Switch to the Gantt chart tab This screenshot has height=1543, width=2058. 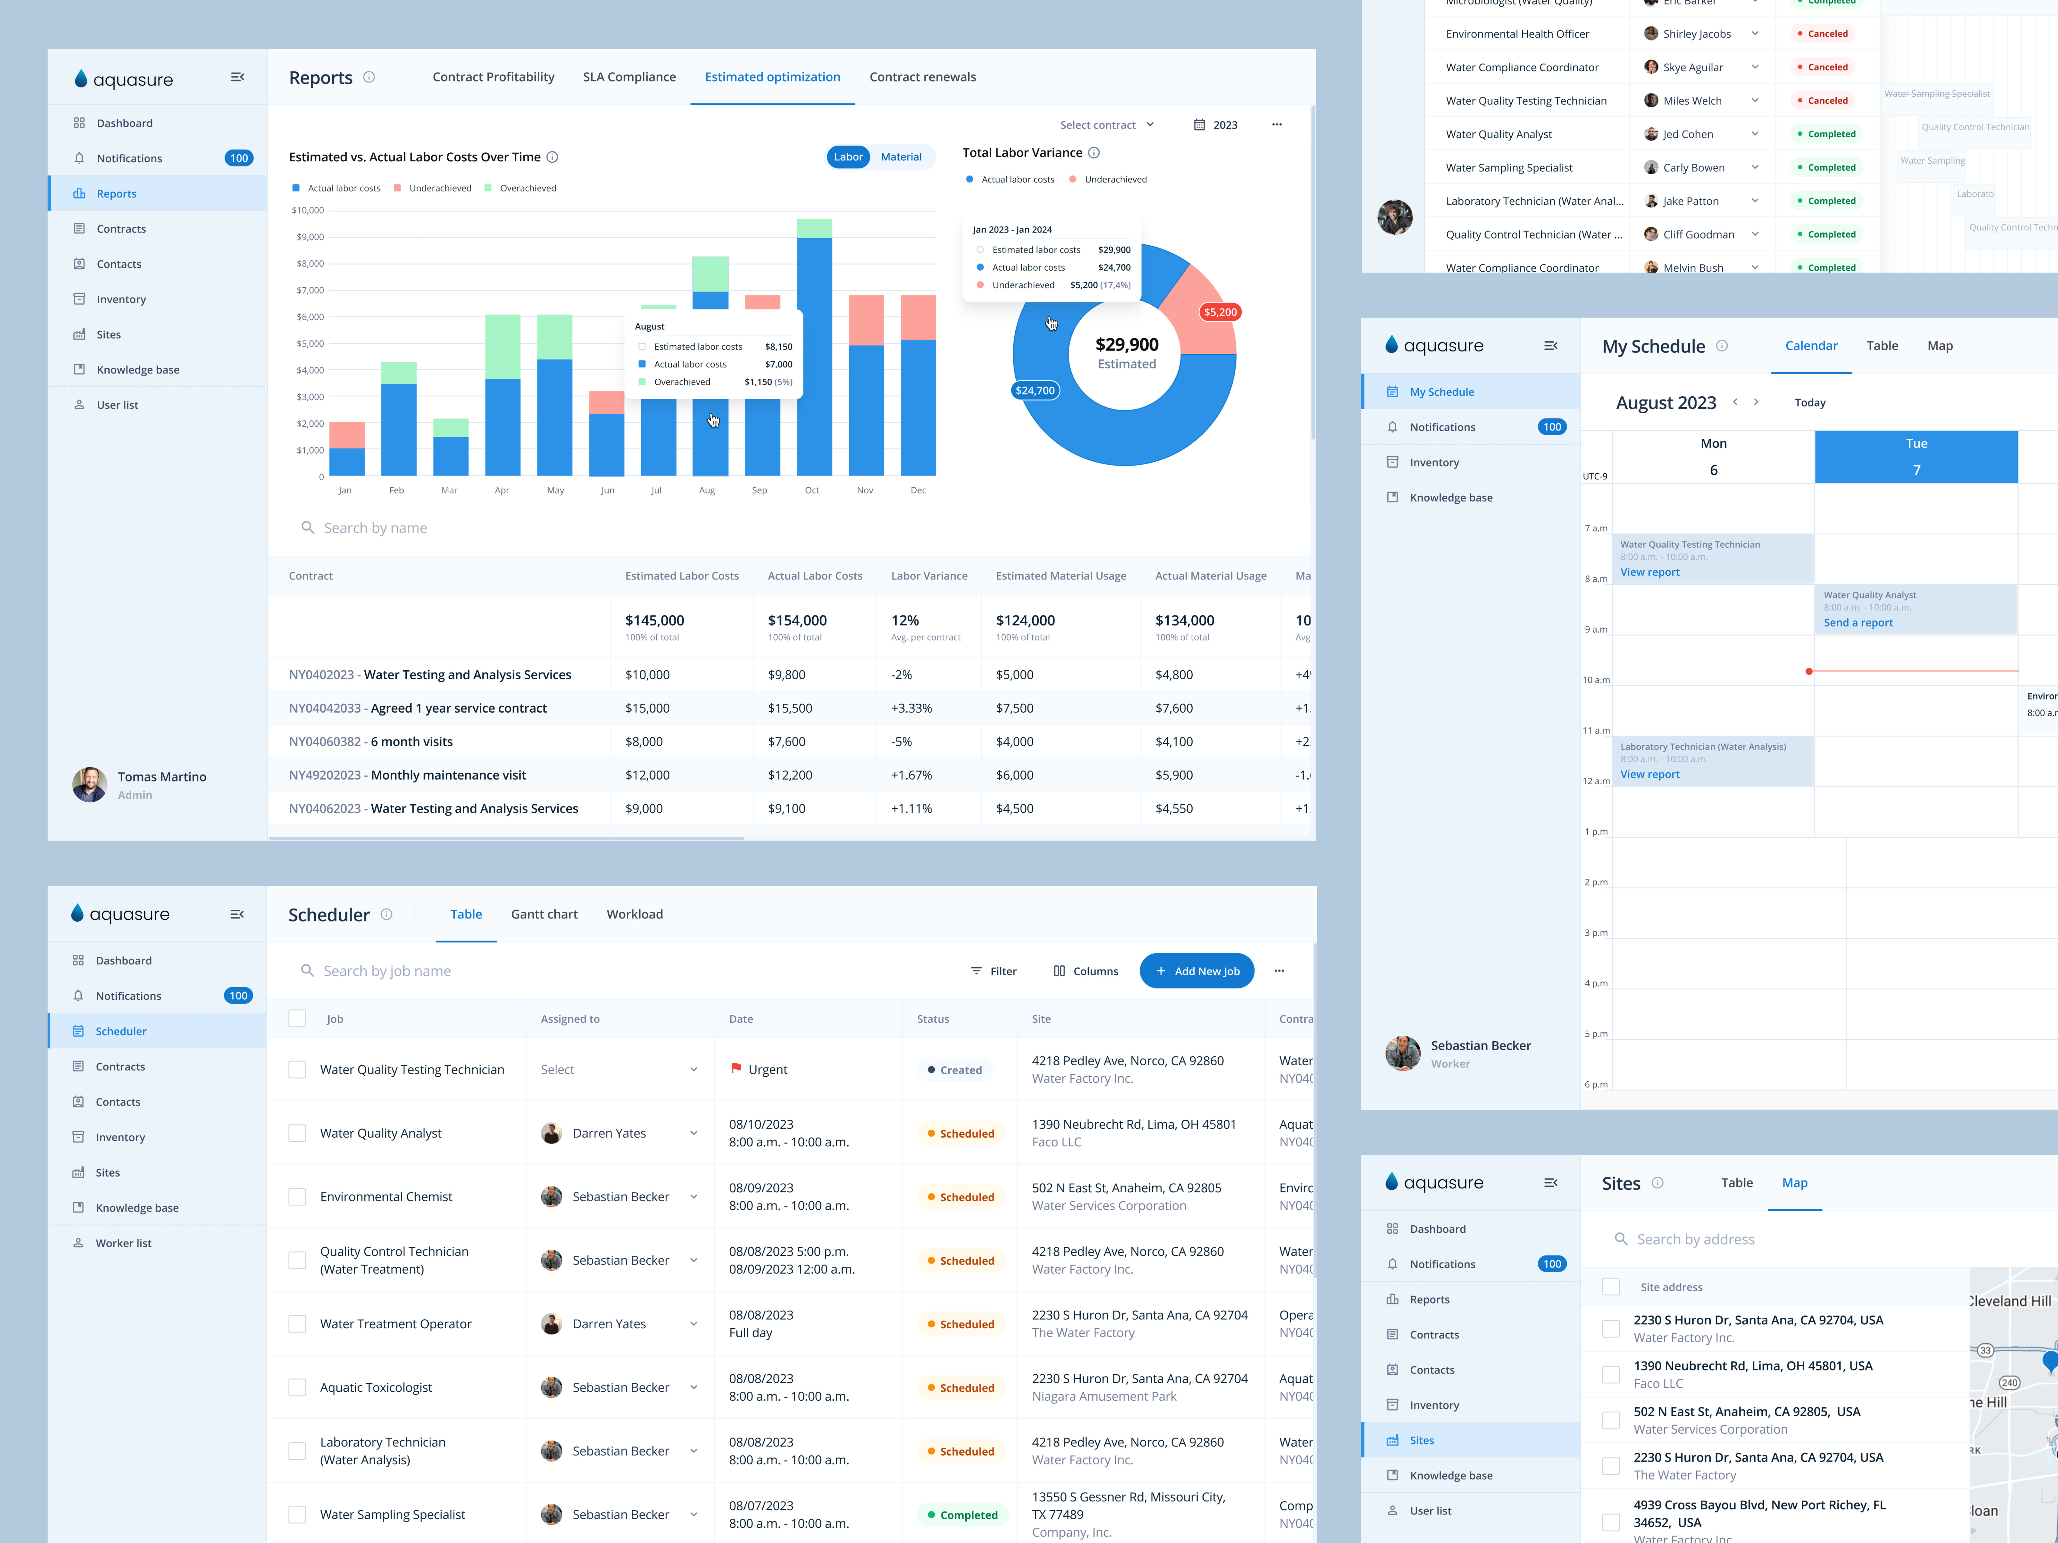coord(544,914)
